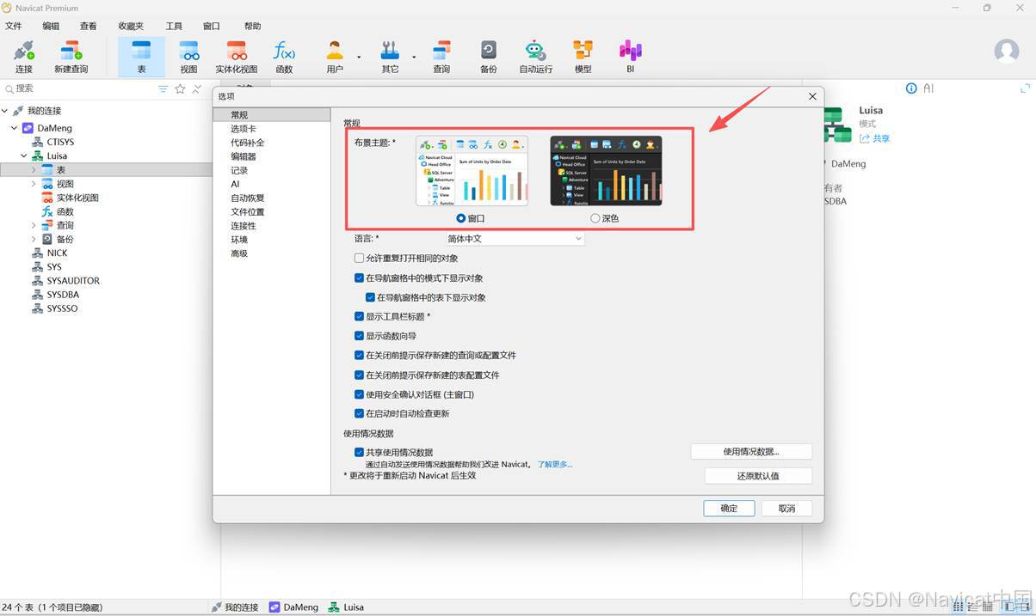Close the 选项 dialog with X
1036x616 pixels.
coord(812,96)
